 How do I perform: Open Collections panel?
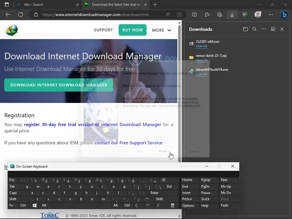220,15
